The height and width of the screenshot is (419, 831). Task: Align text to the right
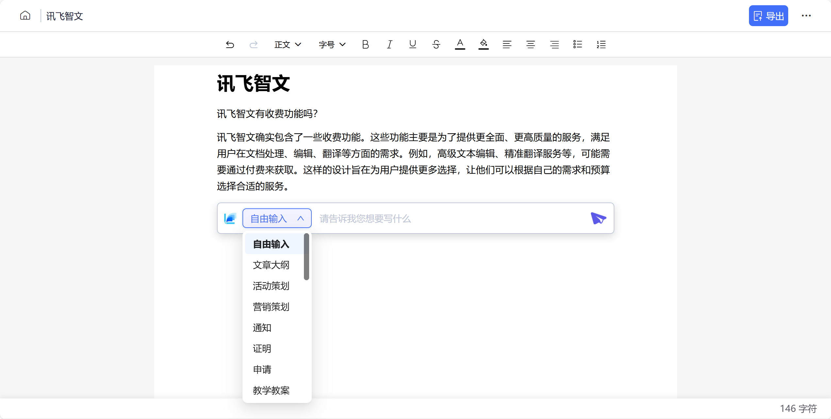click(554, 44)
